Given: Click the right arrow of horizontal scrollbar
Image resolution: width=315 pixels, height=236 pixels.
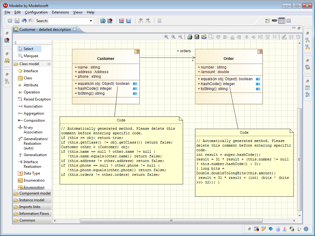Looking at the screenshot, I should pos(294,221).
